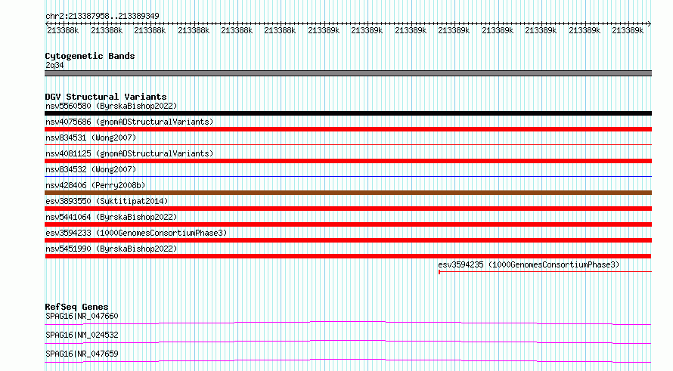Open the esv3594235 (1000GenomesConsortiumPhase3) label
673x371 pixels.
529,264
